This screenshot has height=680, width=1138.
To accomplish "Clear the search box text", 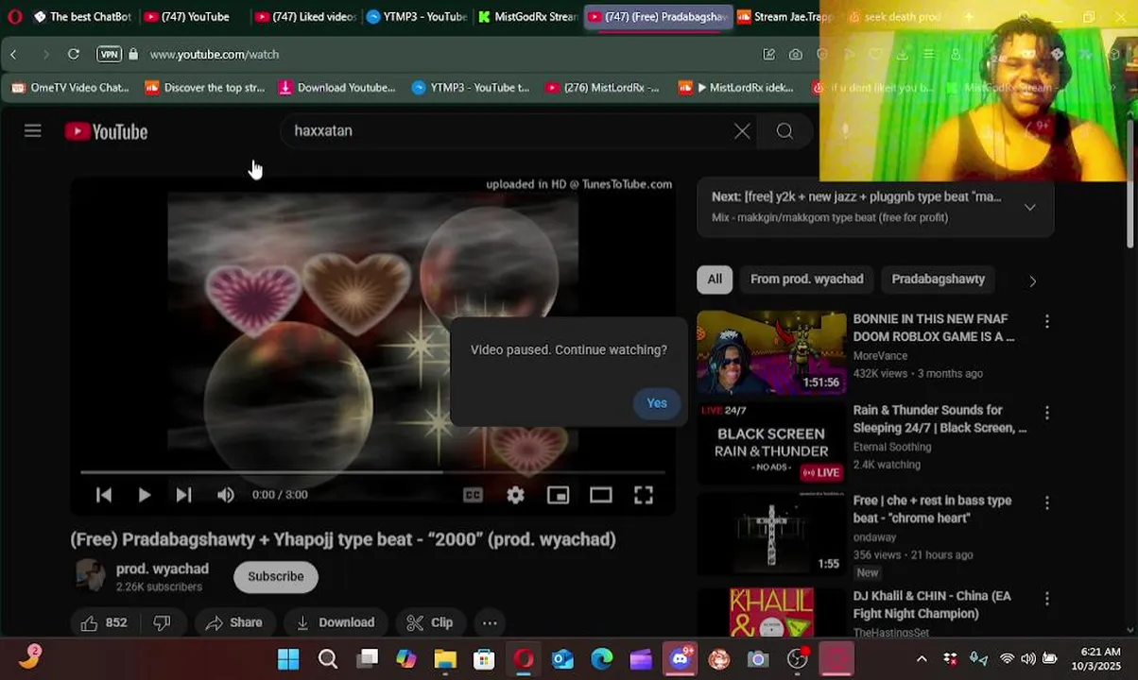I will point(742,131).
